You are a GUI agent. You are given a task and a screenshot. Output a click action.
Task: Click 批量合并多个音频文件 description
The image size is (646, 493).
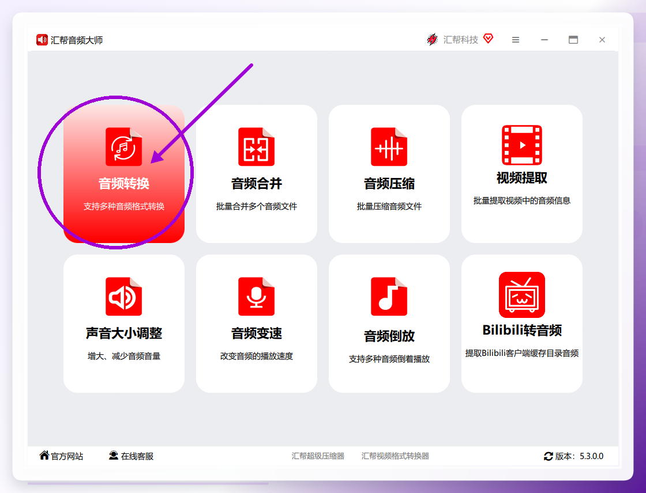coord(256,206)
